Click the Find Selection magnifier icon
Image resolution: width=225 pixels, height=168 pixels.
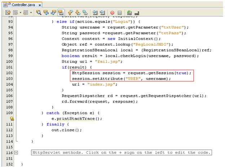pos(39,13)
